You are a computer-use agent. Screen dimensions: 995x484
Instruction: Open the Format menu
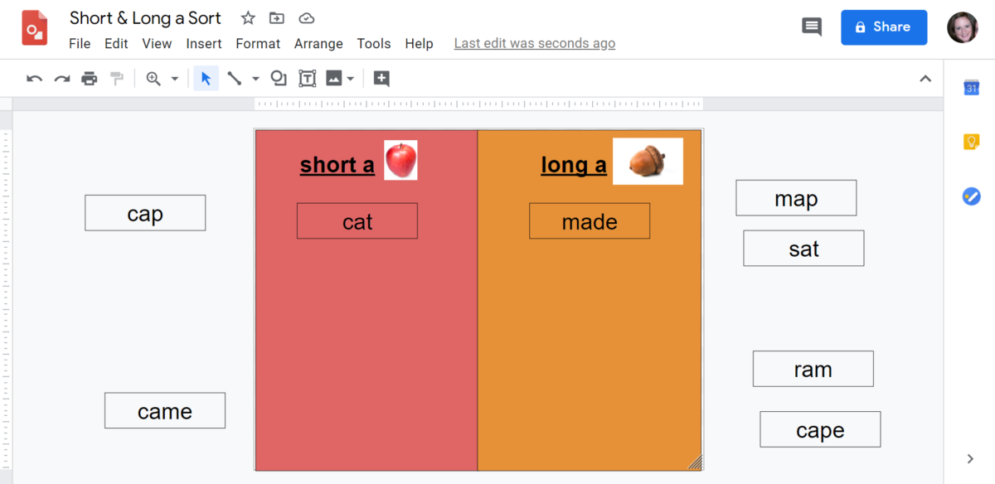(258, 44)
